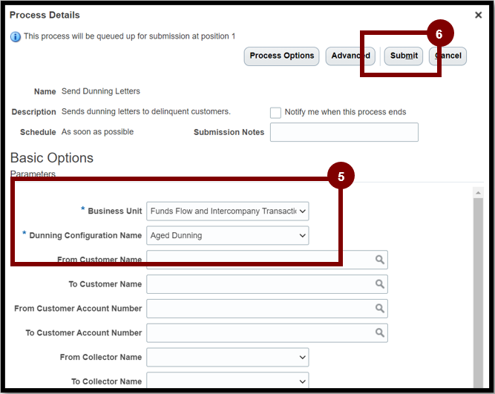
Task: Click the To Customer Name input field
Action: 267,284
